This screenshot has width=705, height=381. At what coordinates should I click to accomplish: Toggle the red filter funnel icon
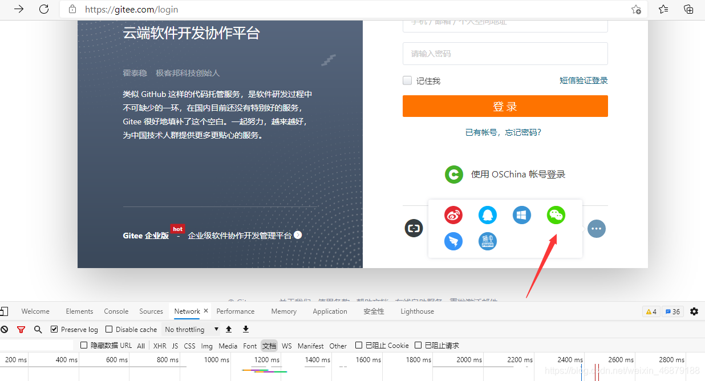pyautogui.click(x=21, y=330)
